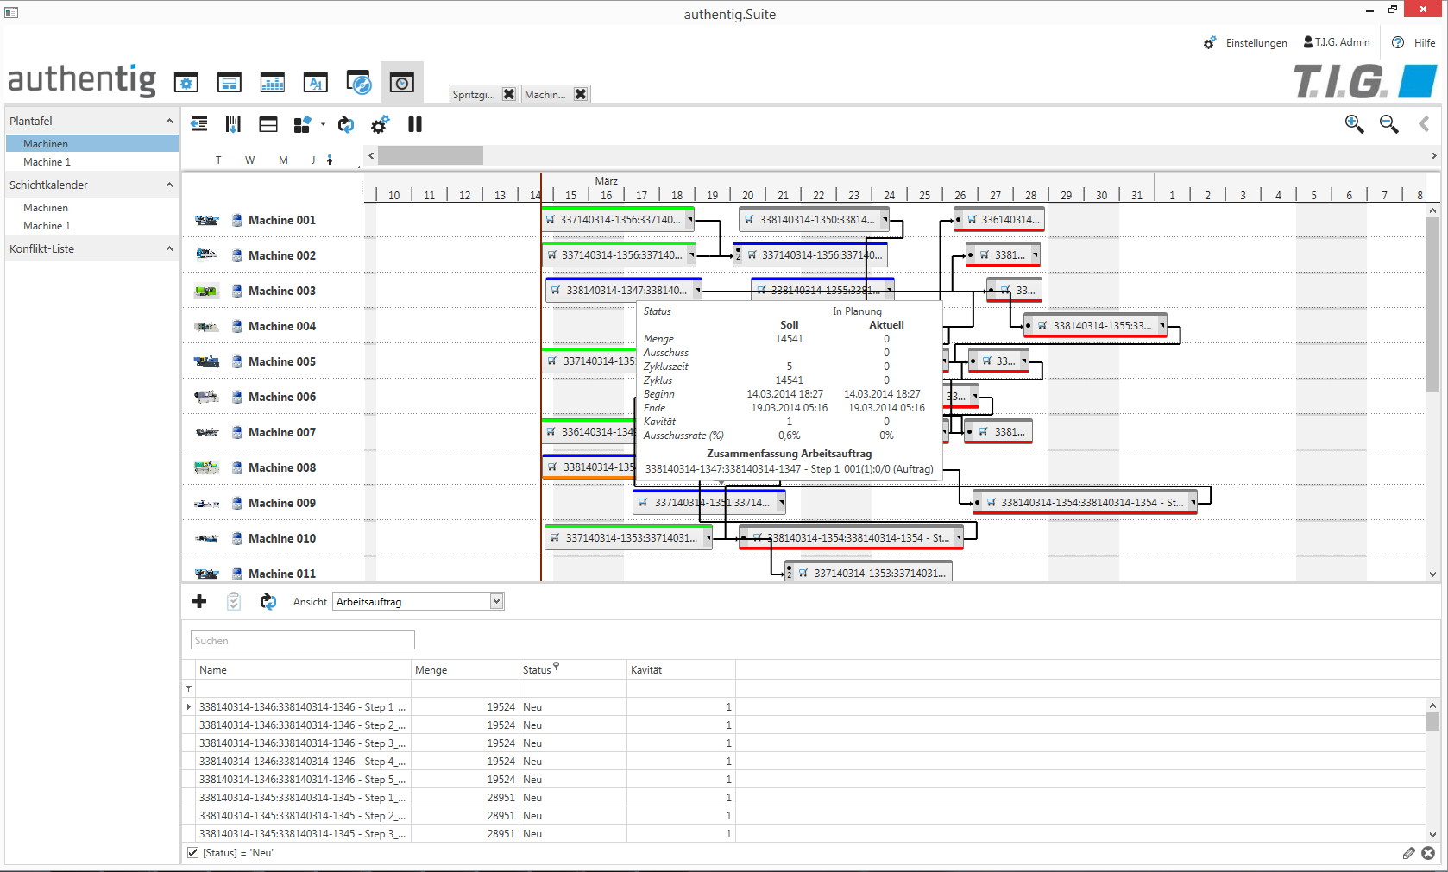Viewport: 1448px width, 872px height.
Task: Collapse the Konflikt-Liste section
Action: point(169,248)
